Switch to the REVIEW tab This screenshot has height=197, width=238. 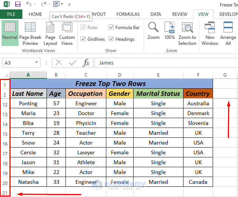tap(180, 14)
